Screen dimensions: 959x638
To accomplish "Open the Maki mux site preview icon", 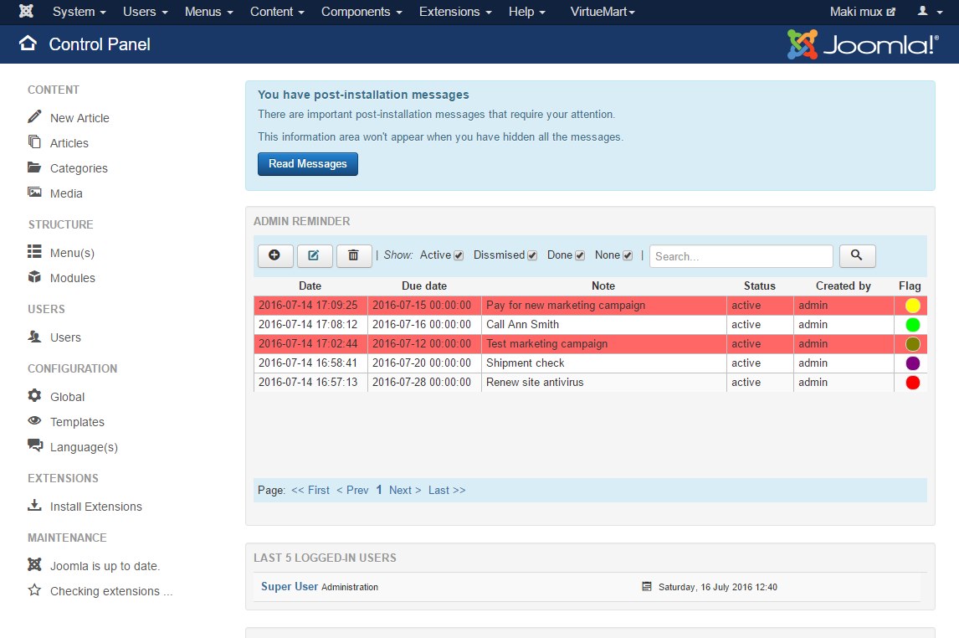I will [x=892, y=12].
